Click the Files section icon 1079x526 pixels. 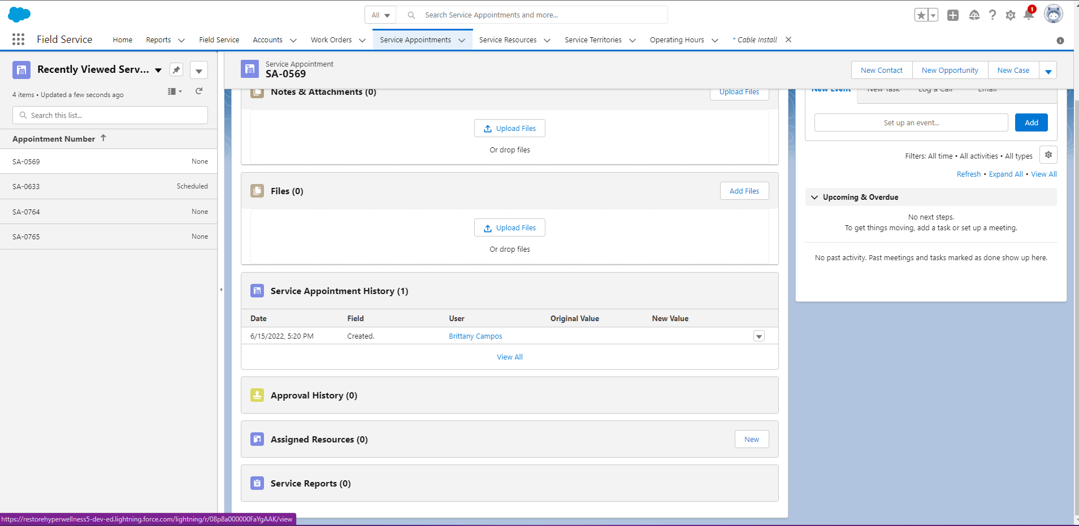257,191
